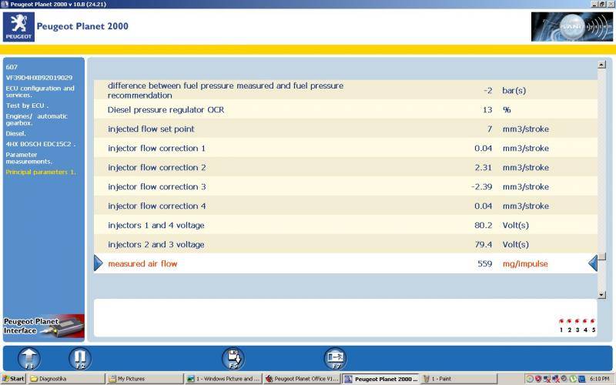Click the F2 pause button

pos(79,358)
